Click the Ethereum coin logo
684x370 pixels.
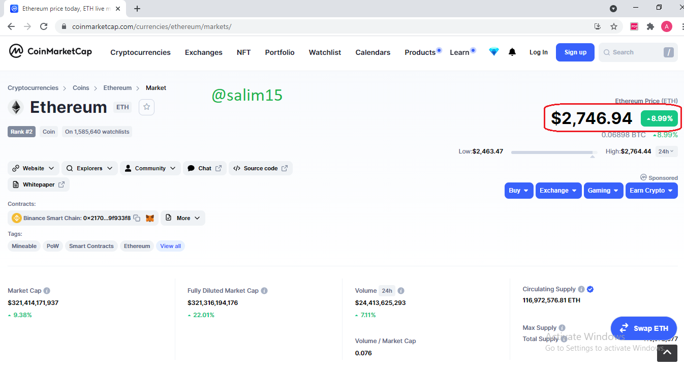tap(16, 107)
